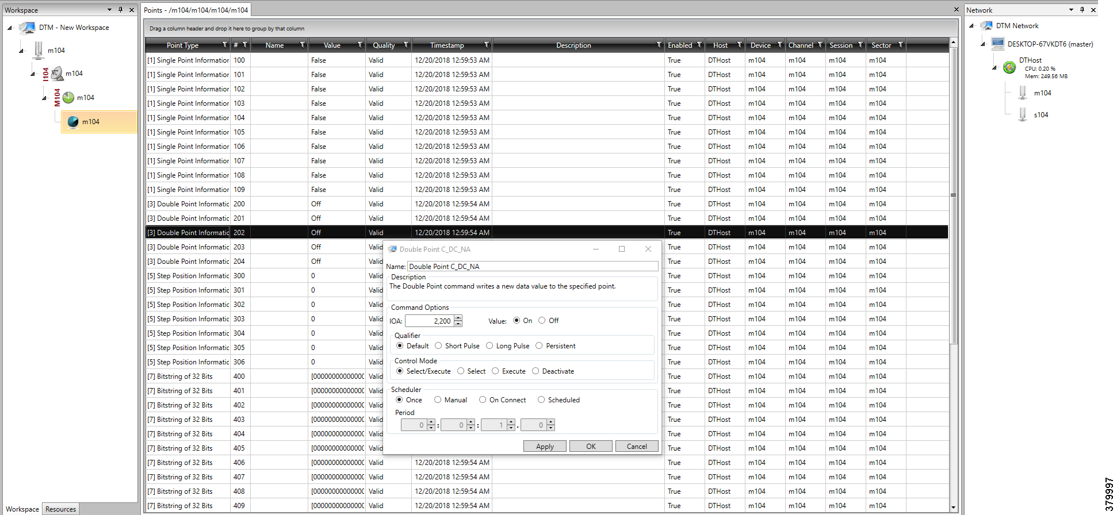Click the Enabled column filter icon

point(699,45)
